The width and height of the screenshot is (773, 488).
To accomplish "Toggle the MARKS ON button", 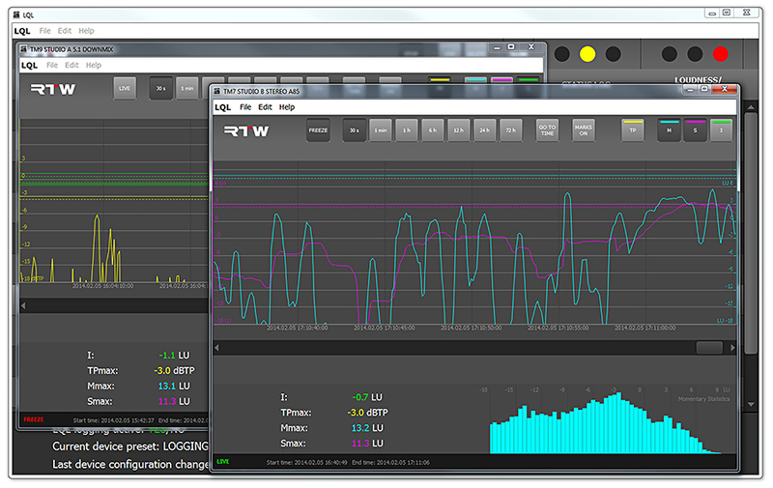I will [x=583, y=129].
